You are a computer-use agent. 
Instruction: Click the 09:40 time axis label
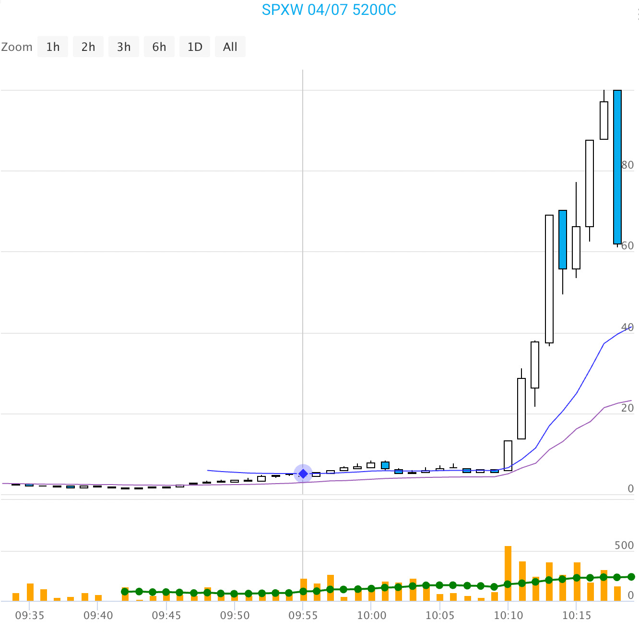click(x=98, y=615)
